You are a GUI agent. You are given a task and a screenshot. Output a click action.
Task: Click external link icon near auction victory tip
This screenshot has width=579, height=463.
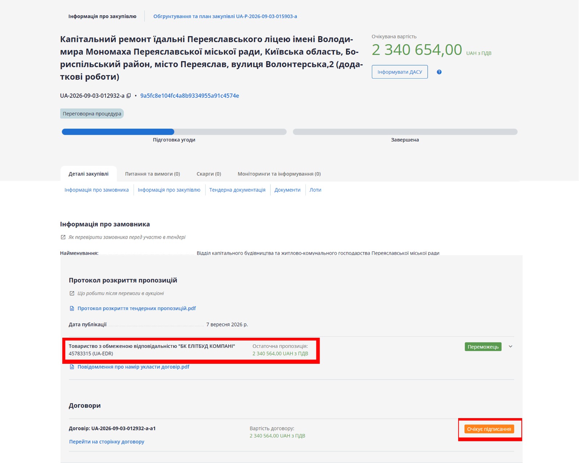click(x=72, y=293)
